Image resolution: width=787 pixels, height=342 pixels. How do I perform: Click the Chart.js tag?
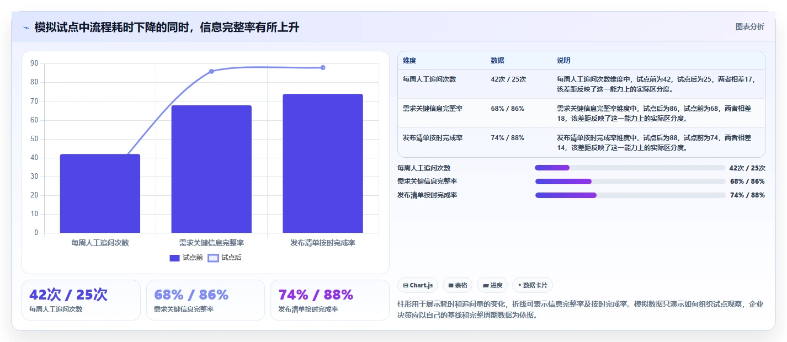418,285
